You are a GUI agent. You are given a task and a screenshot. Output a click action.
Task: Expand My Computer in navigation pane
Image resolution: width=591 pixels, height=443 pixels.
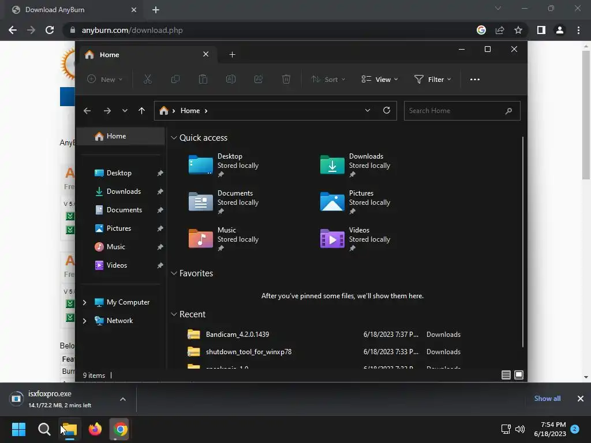click(x=84, y=302)
